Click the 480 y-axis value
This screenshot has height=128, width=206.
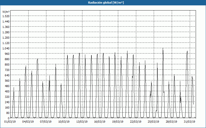tap(7, 86)
